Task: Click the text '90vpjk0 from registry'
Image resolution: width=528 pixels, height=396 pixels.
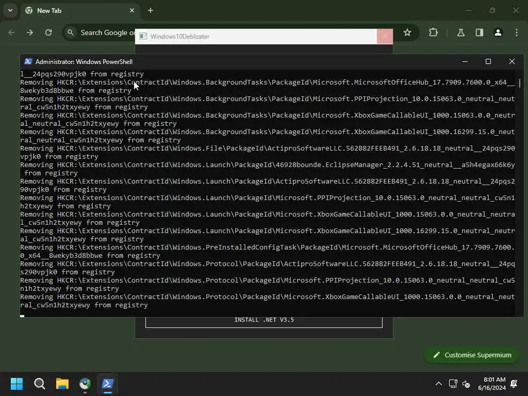Action: click(63, 190)
